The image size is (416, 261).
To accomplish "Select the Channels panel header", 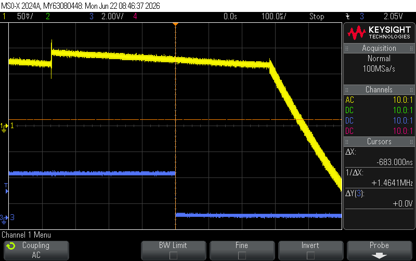I will pos(379,90).
